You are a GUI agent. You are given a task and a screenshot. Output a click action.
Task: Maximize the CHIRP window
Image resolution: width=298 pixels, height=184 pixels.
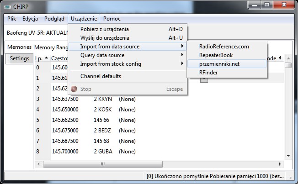coord(267,5)
